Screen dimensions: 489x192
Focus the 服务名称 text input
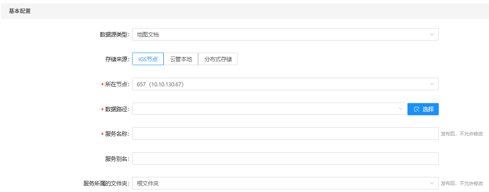[x=285, y=134]
